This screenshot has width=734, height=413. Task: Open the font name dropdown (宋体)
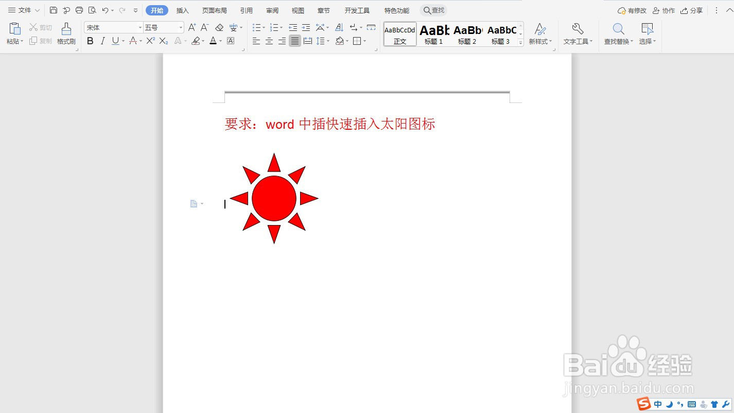tap(140, 27)
